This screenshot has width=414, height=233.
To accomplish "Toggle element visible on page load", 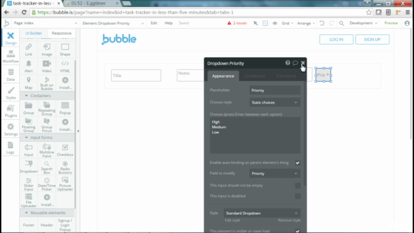I will pyautogui.click(x=298, y=231).
